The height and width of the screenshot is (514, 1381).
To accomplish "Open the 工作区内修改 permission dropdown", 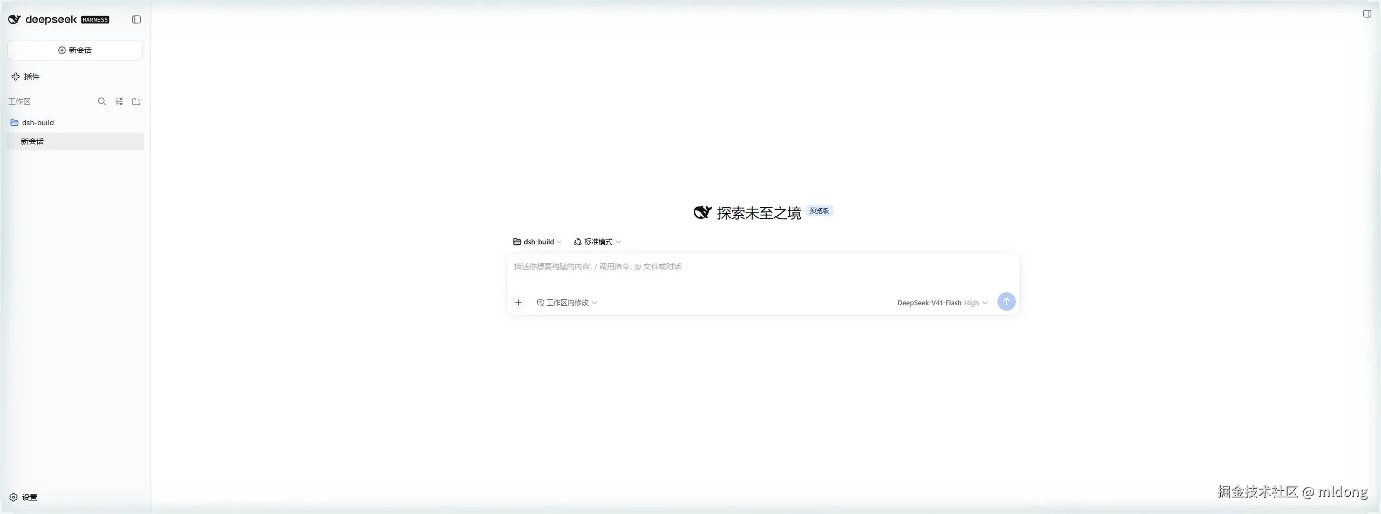I will pyautogui.click(x=567, y=303).
